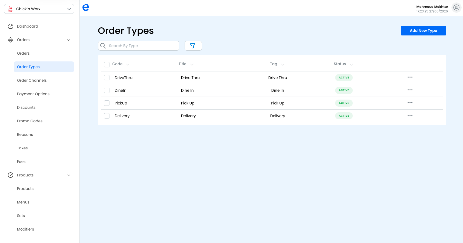Toggle the select-all checkbox in header
463x243 pixels.
[107, 64]
